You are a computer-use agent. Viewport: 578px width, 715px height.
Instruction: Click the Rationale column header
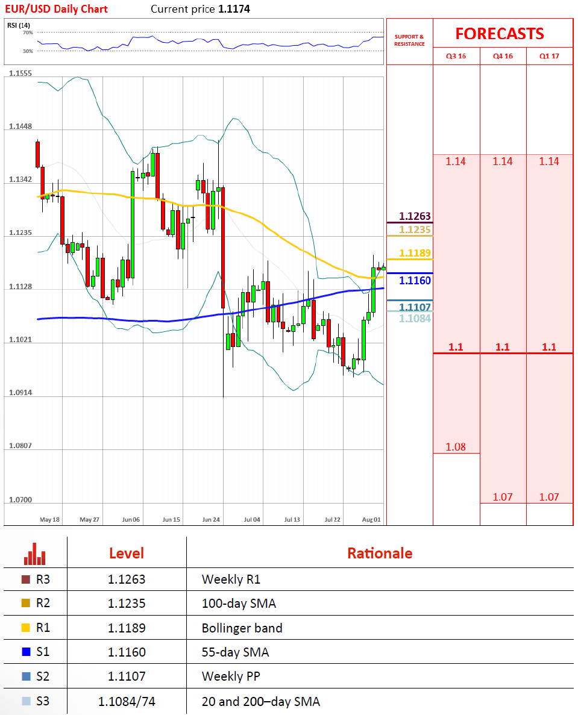click(380, 553)
